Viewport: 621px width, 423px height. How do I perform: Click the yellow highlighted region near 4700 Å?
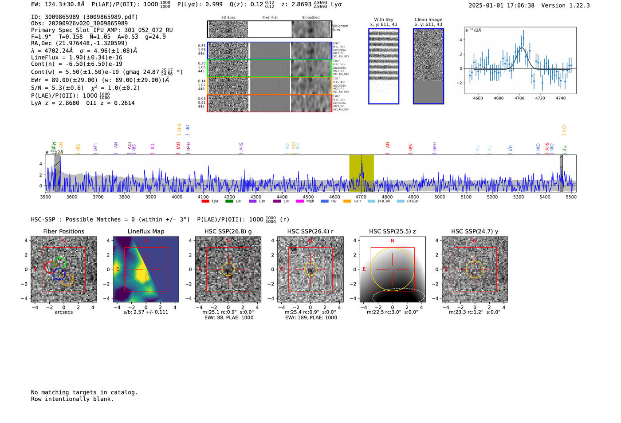point(362,173)
